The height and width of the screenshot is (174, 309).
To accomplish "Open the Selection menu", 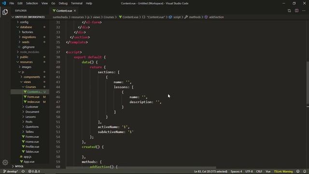I will click(32, 3).
